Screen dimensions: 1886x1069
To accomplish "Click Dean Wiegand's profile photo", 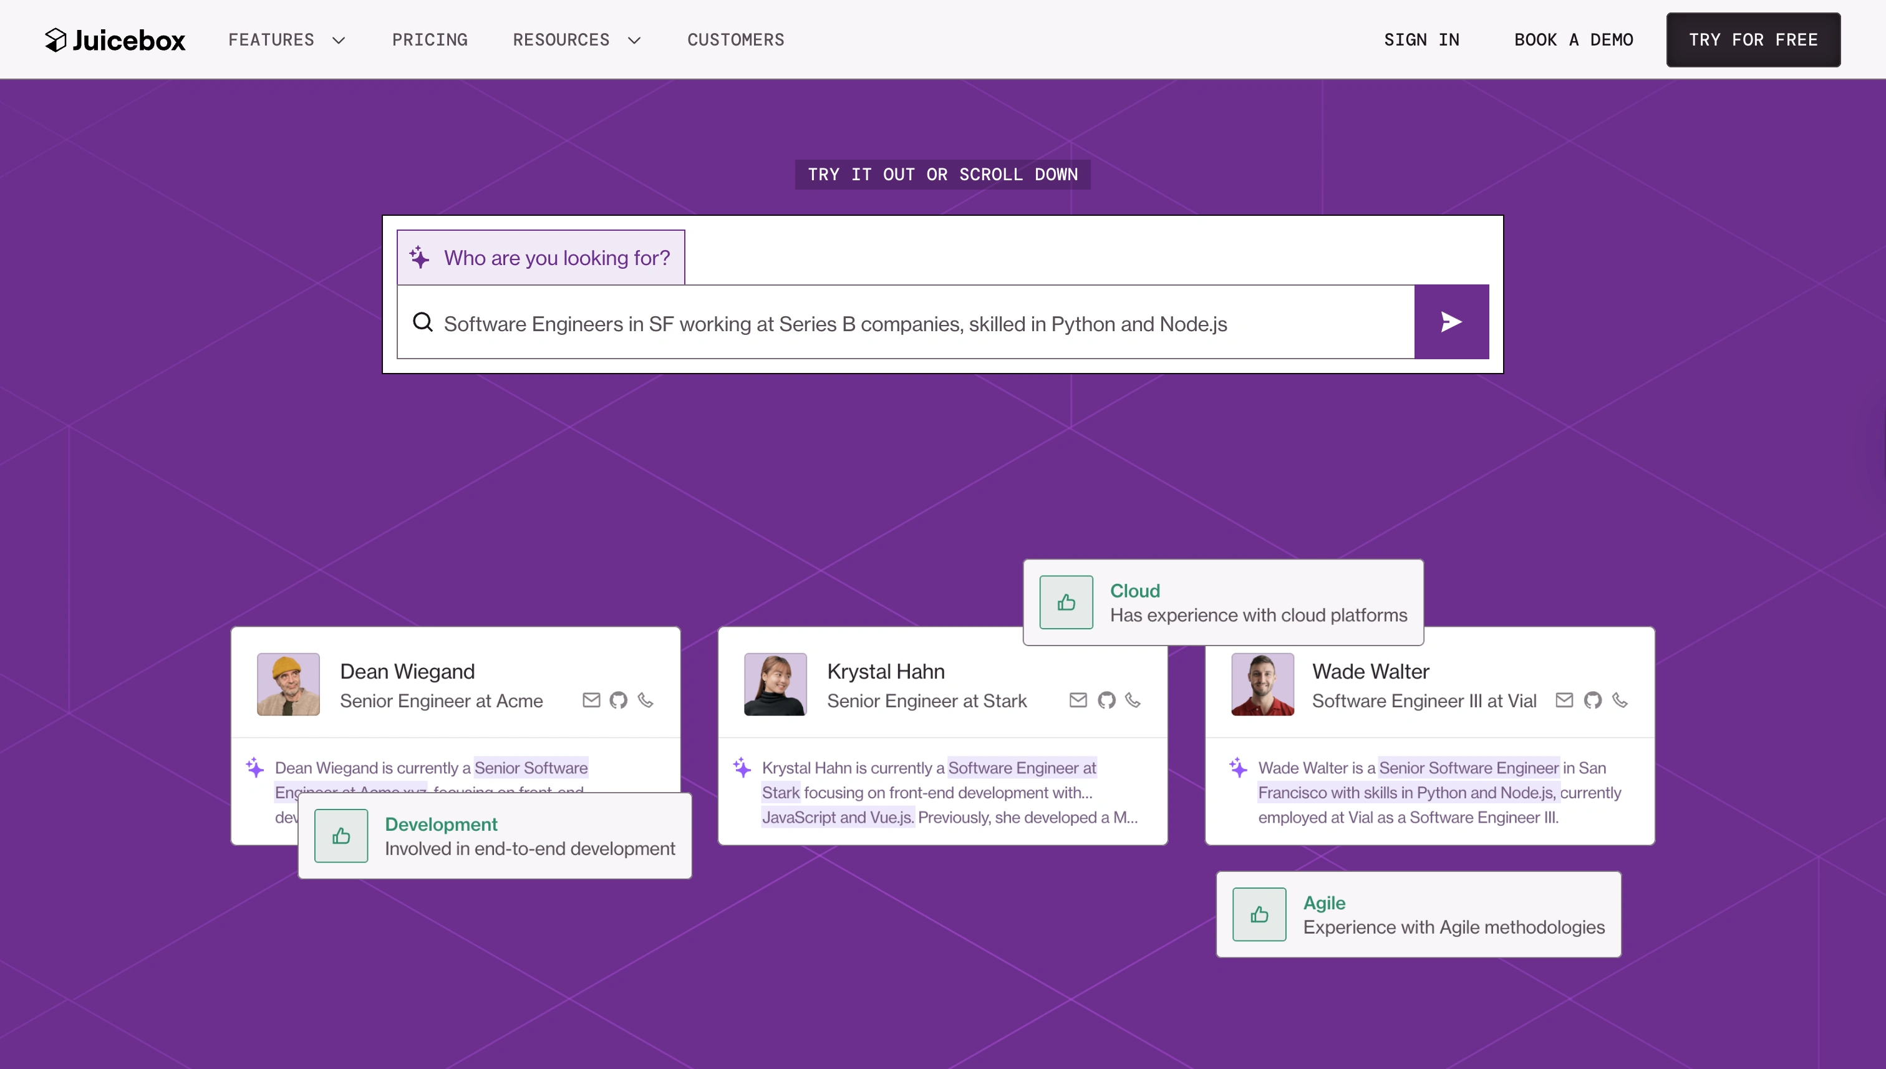I will tap(288, 684).
